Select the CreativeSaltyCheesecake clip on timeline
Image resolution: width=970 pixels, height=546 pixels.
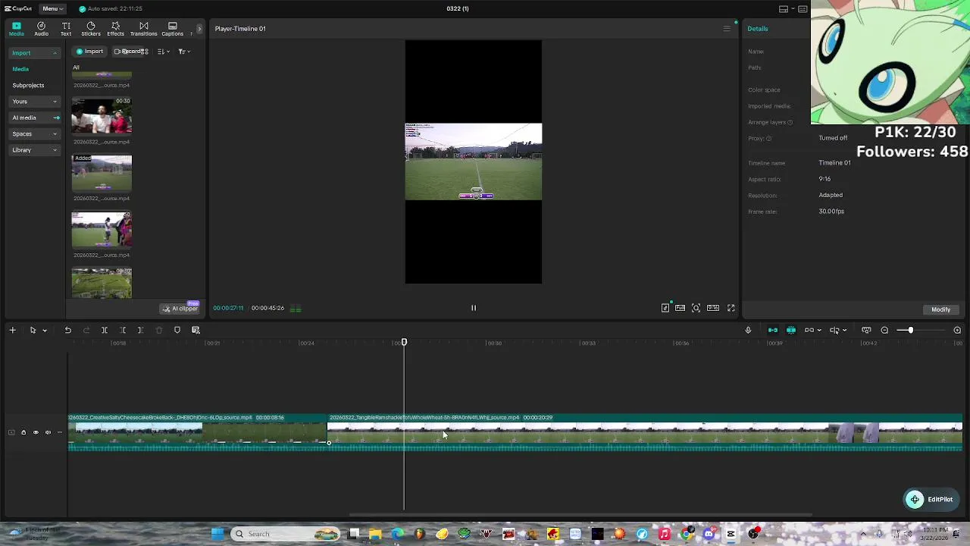tap(198, 433)
